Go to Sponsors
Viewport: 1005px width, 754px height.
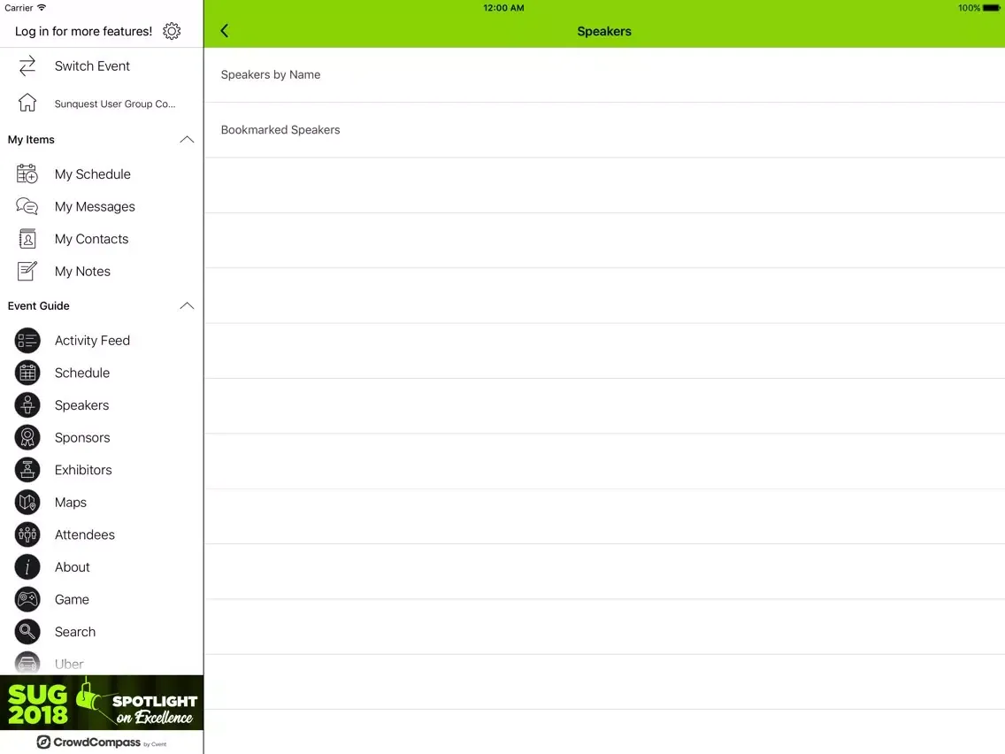pyautogui.click(x=82, y=437)
